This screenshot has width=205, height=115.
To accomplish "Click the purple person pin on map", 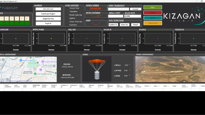I will click(x=41, y=70).
